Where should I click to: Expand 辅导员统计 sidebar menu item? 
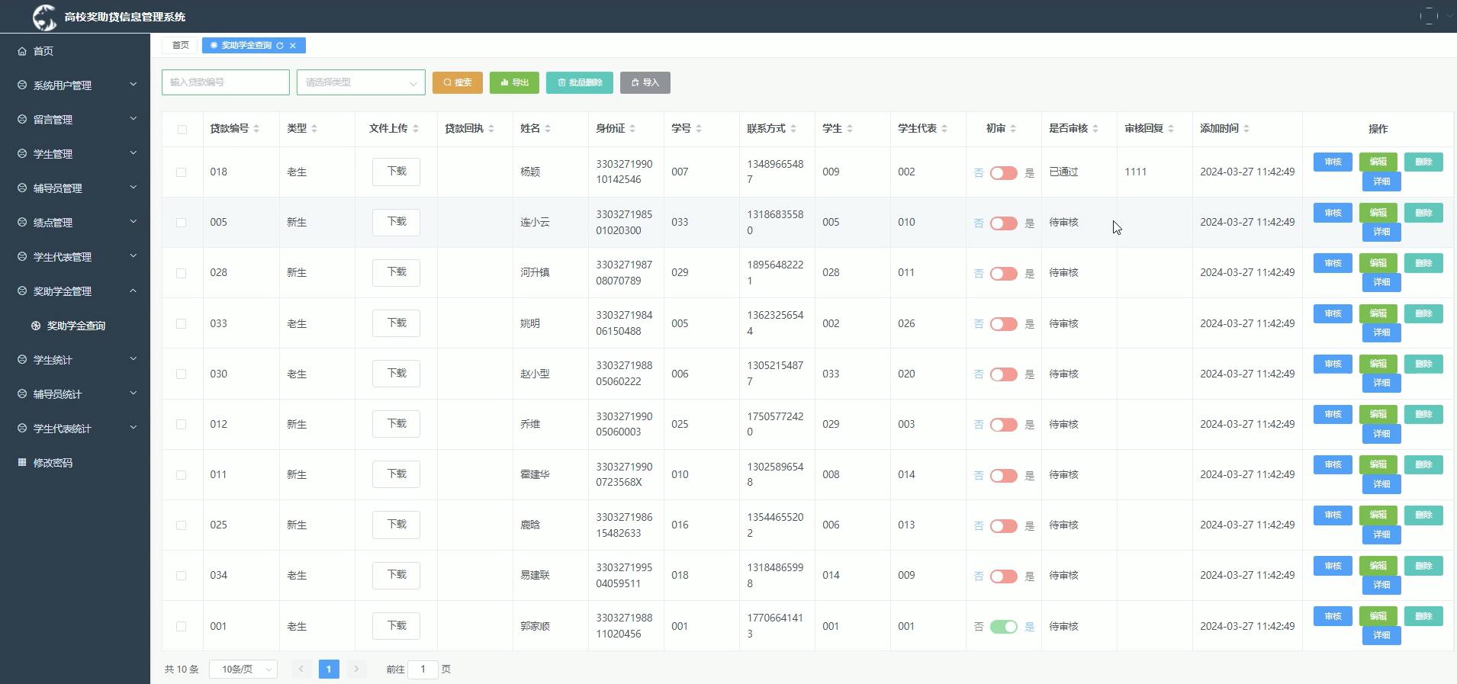pyautogui.click(x=75, y=394)
